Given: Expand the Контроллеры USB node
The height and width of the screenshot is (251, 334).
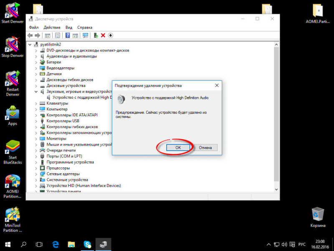Looking at the screenshot, I should click(x=36, y=121).
